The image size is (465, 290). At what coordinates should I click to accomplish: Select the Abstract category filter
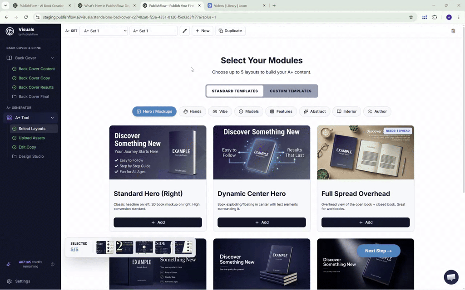point(315,111)
